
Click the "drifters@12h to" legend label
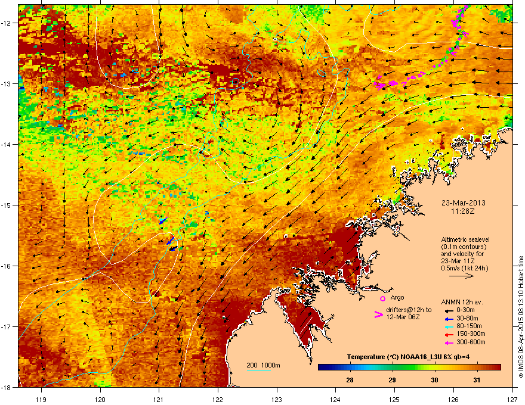pyautogui.click(x=409, y=310)
